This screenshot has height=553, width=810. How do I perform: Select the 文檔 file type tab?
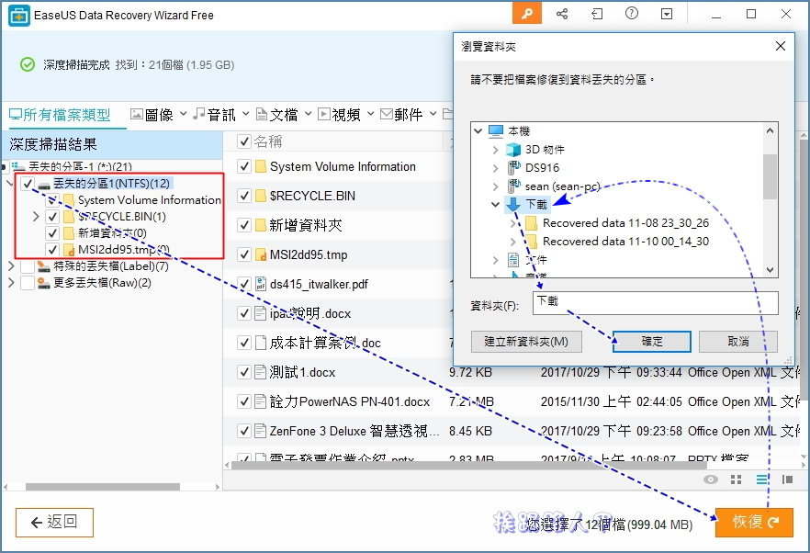(277, 114)
